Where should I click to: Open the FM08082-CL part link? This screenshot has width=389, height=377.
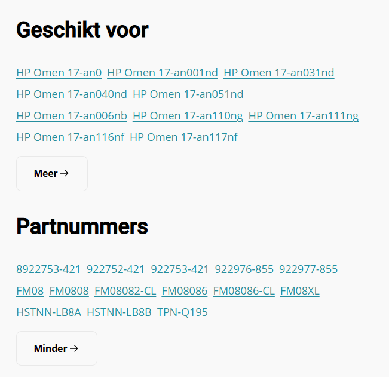[x=125, y=291]
